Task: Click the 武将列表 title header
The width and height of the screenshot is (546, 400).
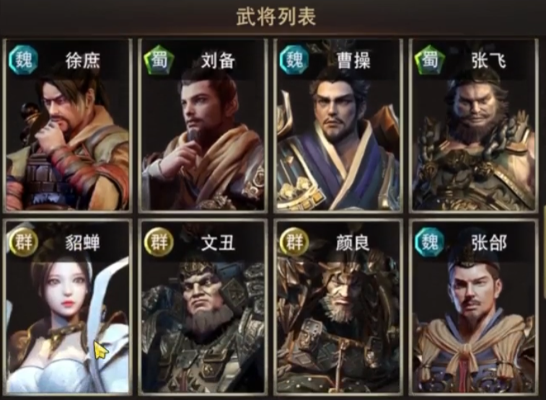Action: coord(276,17)
